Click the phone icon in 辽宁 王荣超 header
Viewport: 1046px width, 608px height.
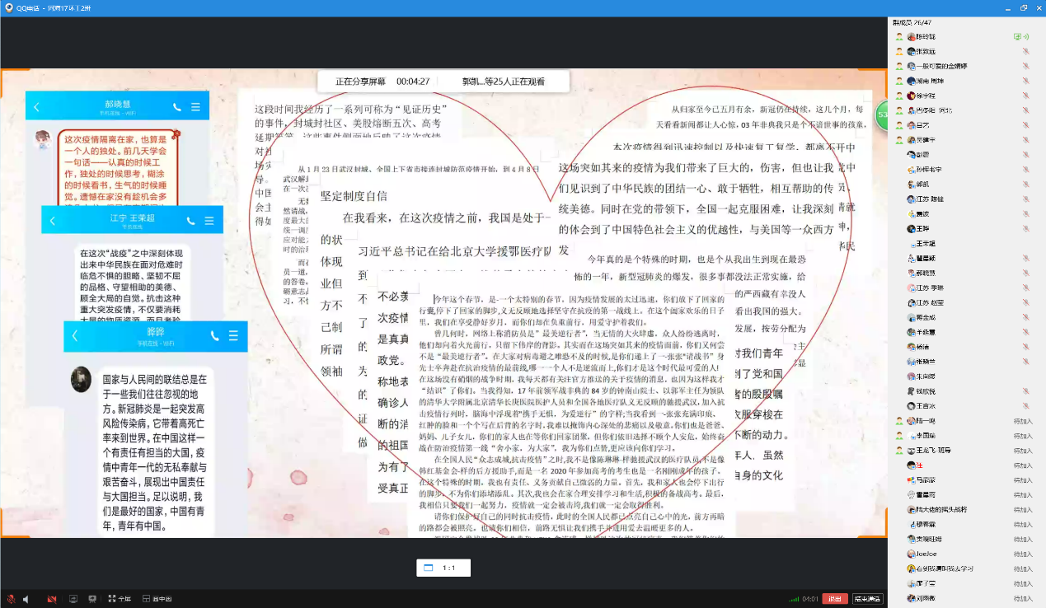191,221
